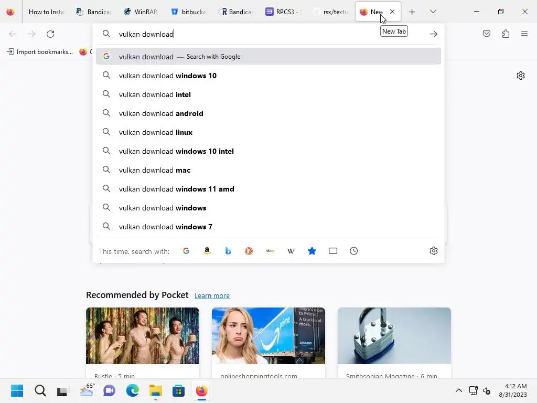Viewport: 537px width, 403px height.
Task: Go forward one page
Action: point(31,34)
